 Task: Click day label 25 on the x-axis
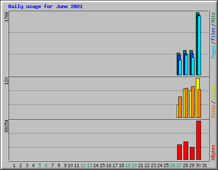(166, 165)
